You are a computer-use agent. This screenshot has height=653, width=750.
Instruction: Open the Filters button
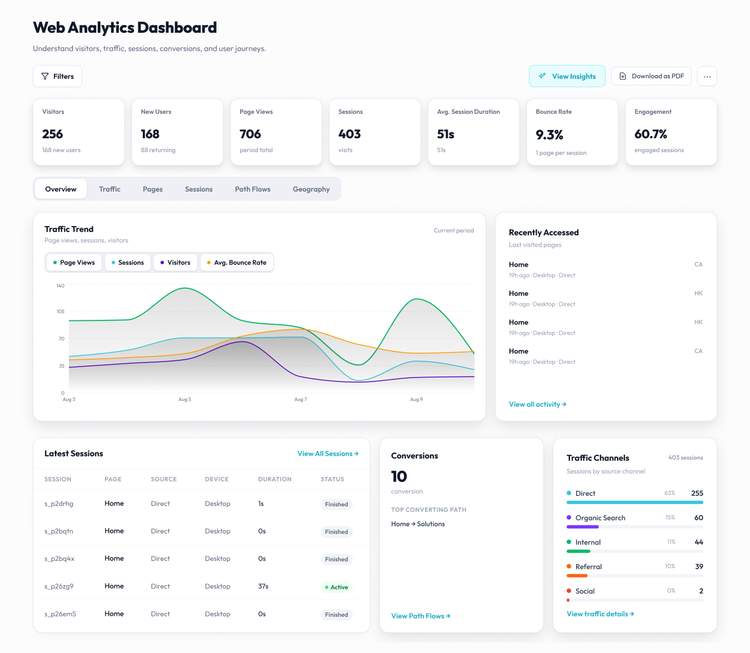click(57, 76)
